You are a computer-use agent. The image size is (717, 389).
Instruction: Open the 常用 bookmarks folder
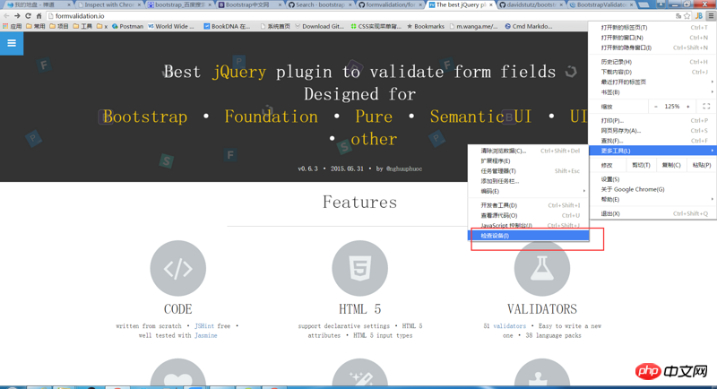tap(36, 27)
